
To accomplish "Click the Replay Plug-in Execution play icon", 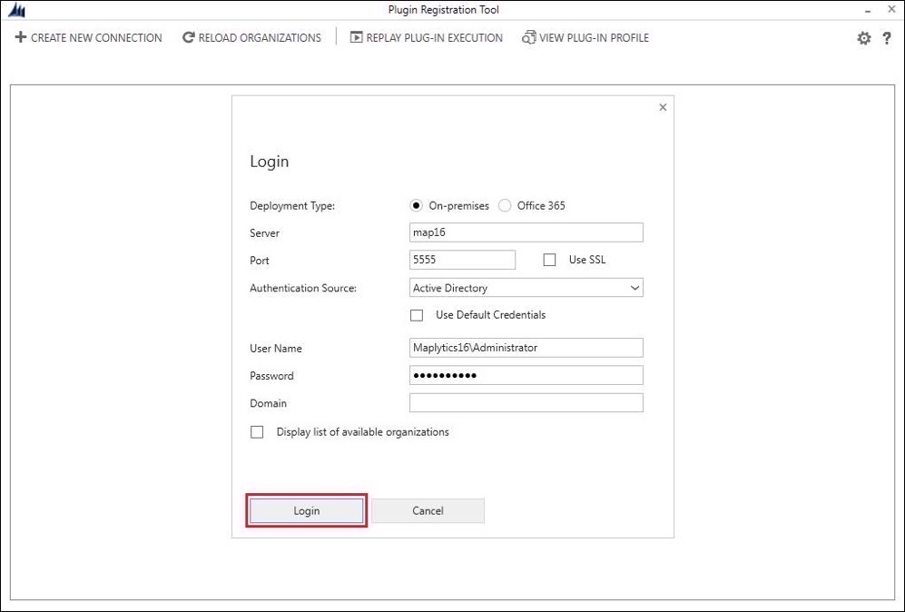I will (356, 37).
